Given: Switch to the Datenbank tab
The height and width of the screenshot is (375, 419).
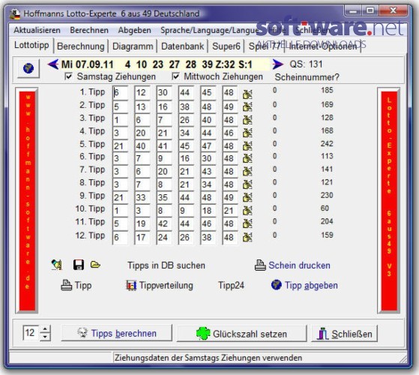Looking at the screenshot, I should (182, 46).
